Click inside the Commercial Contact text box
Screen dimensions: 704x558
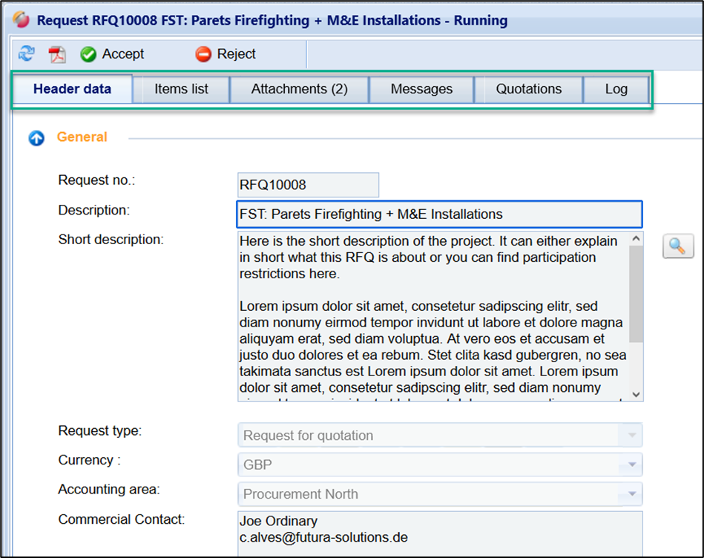(440, 529)
